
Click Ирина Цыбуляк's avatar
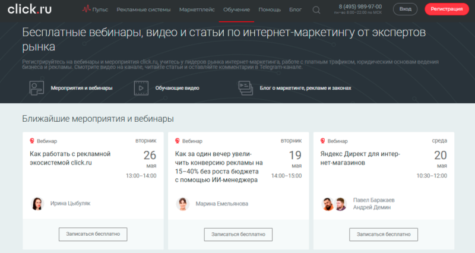[x=37, y=204]
